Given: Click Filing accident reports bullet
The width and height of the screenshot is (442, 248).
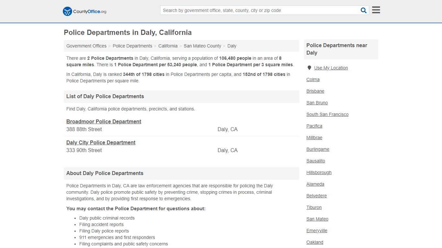Looking at the screenshot, I should point(102,224).
